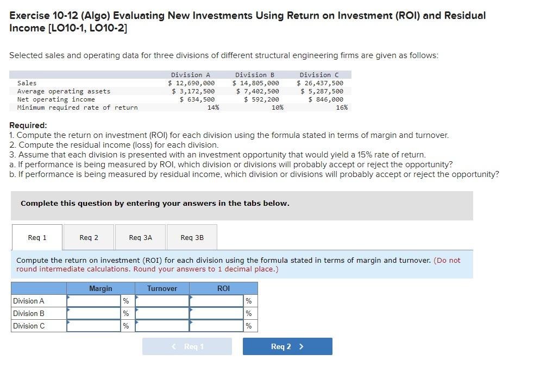
Task: Click Division A Margin input field
Action: coord(93,301)
